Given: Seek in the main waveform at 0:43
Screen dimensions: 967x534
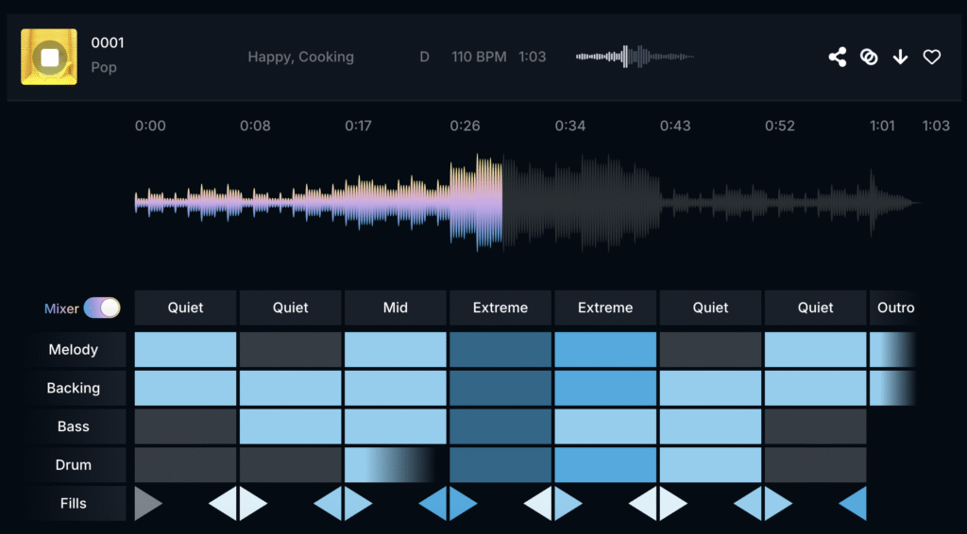Looking at the screenshot, I should tap(674, 202).
